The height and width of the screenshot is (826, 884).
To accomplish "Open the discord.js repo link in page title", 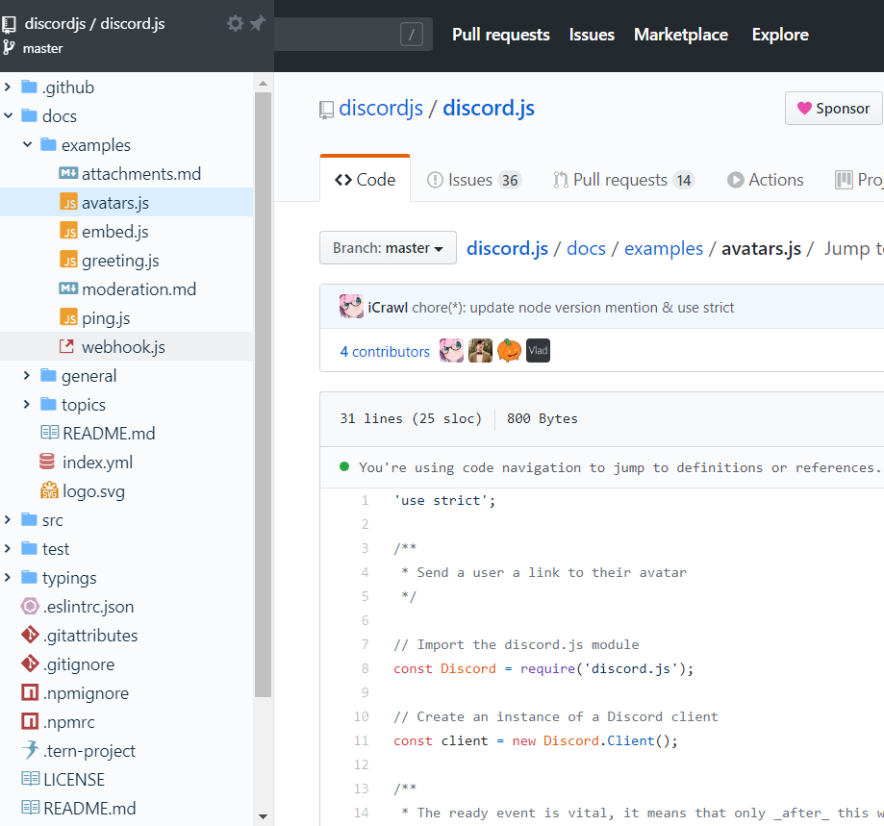I will tap(489, 109).
